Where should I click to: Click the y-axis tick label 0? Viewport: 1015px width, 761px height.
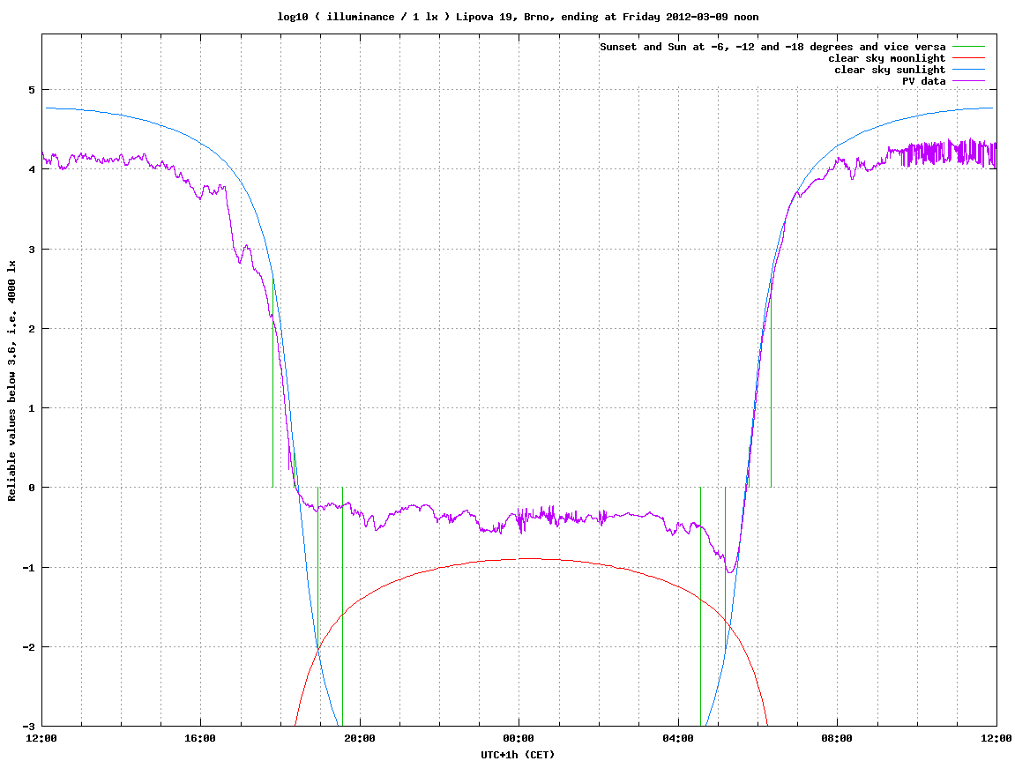[x=31, y=488]
